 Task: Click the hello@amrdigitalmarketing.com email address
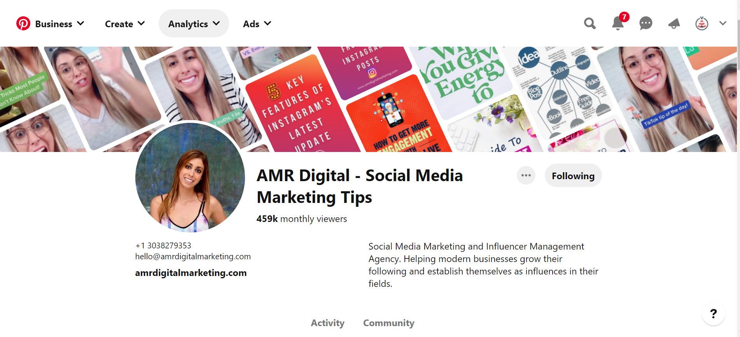pos(193,257)
